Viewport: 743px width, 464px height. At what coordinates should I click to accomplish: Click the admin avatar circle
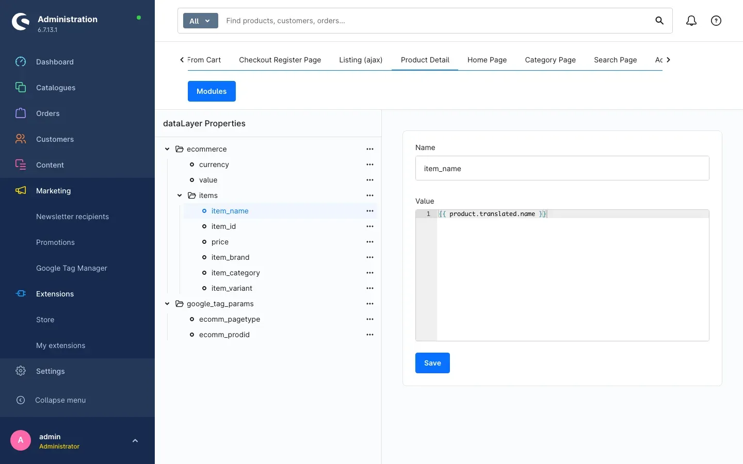tap(21, 440)
